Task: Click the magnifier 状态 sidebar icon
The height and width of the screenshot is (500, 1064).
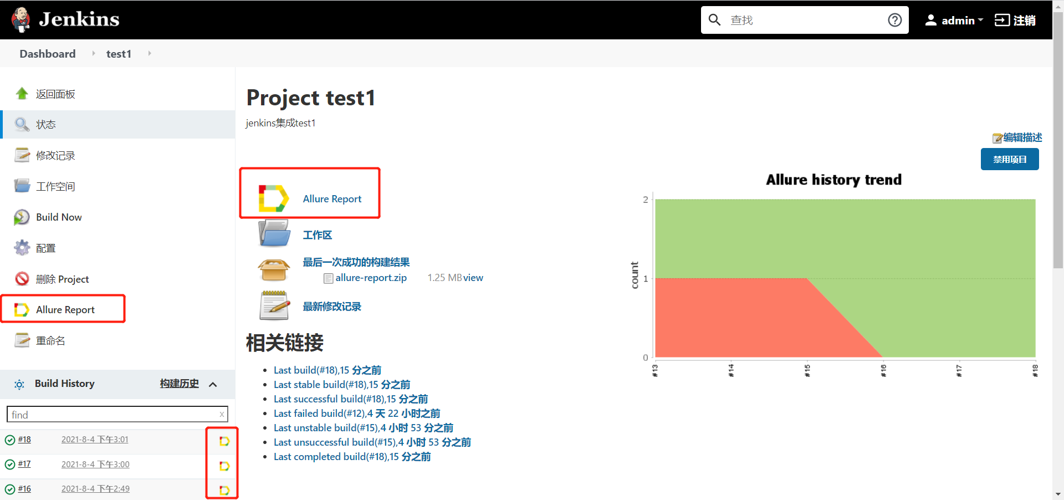Action: (x=22, y=124)
